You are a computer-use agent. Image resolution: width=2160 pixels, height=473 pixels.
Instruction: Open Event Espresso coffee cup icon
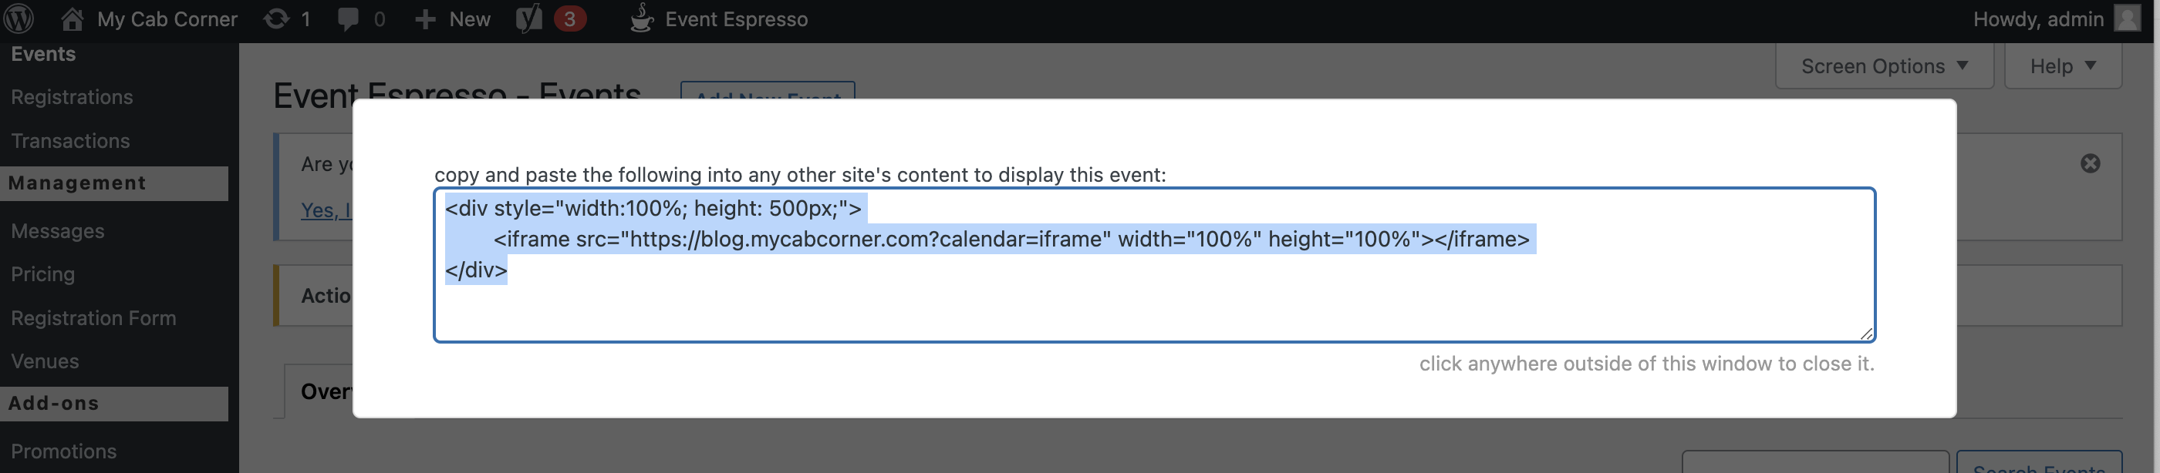pyautogui.click(x=642, y=18)
